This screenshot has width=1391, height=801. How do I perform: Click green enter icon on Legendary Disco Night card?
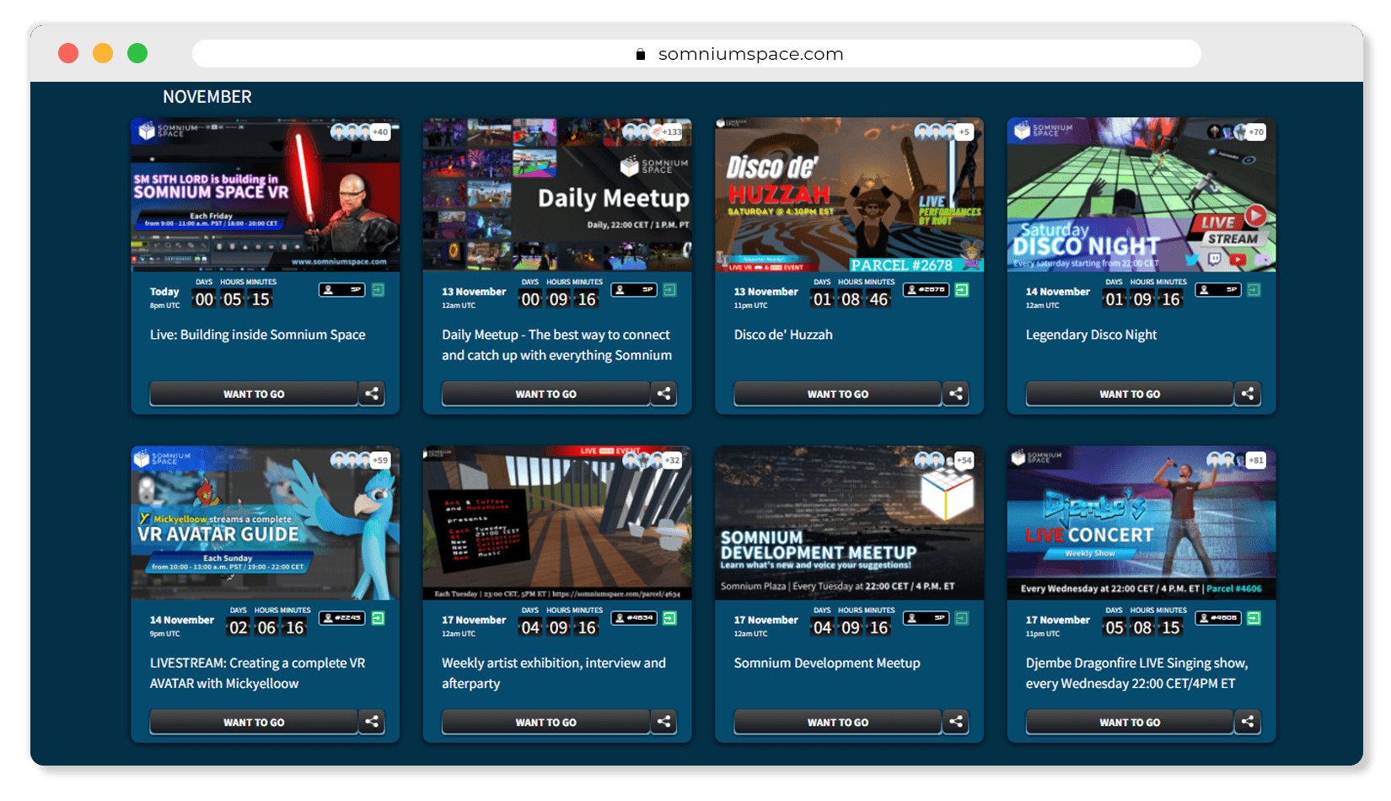1254,290
